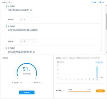Viewport: 107px width, 99px height.
Task: Click the 主观题数：1 label
Action: click(x=60, y=90)
